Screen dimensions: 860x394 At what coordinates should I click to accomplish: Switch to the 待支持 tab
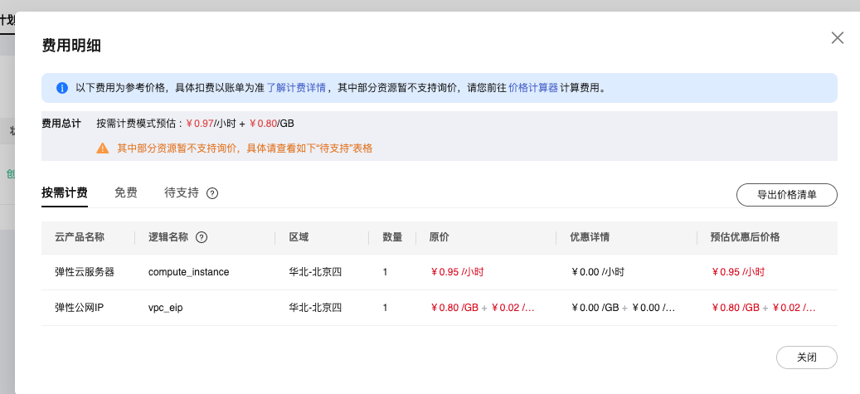182,193
